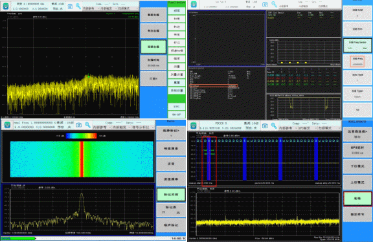Click the camera screenshot icon in top-left pane
This screenshot has width=373, height=242.
70,6
